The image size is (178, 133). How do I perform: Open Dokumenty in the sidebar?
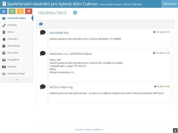pyautogui.click(x=16, y=46)
